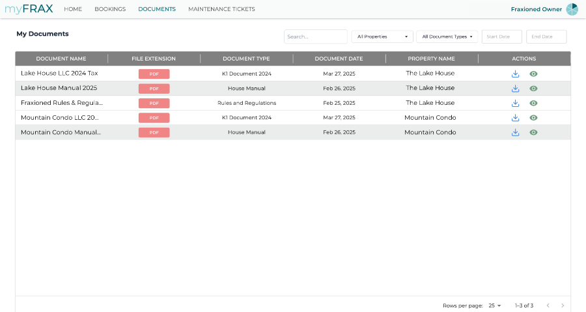Viewport: 586px width, 312px height.
Task: Sort by File Extension column header
Action: 154,59
